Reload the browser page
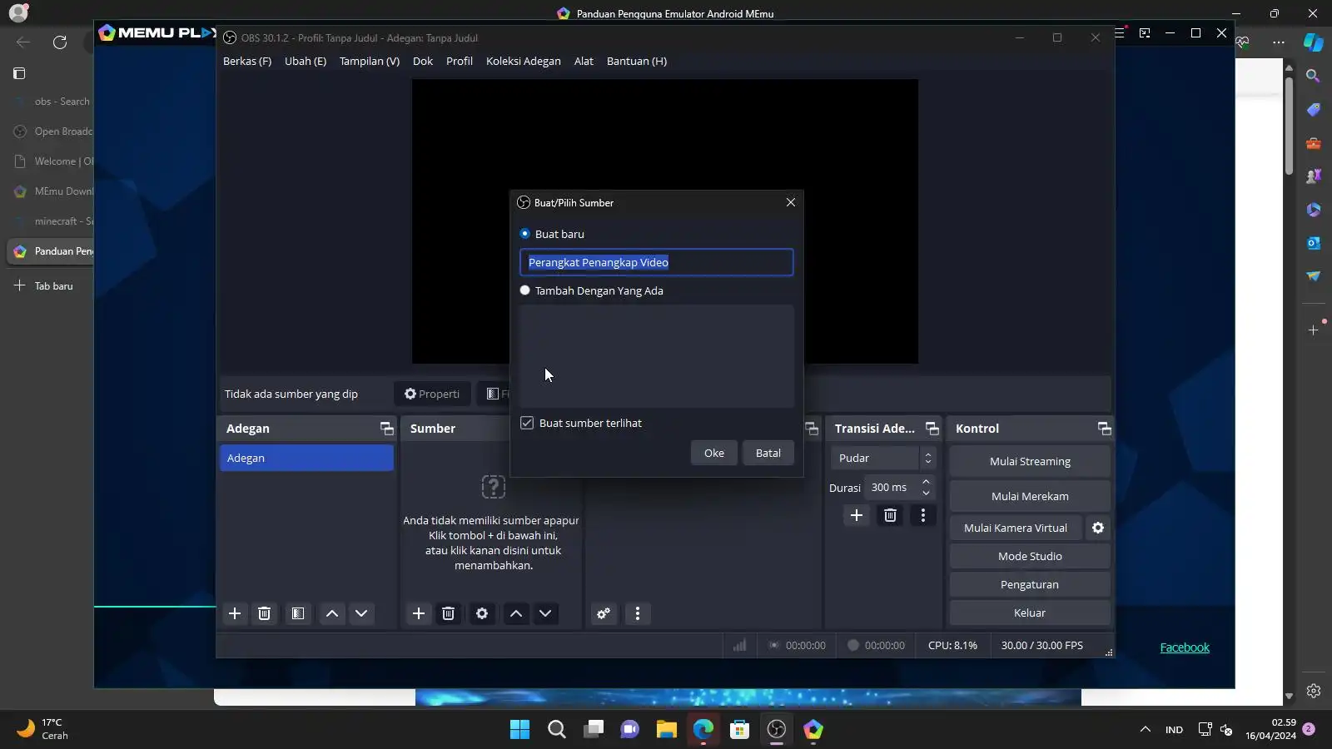 [60, 42]
